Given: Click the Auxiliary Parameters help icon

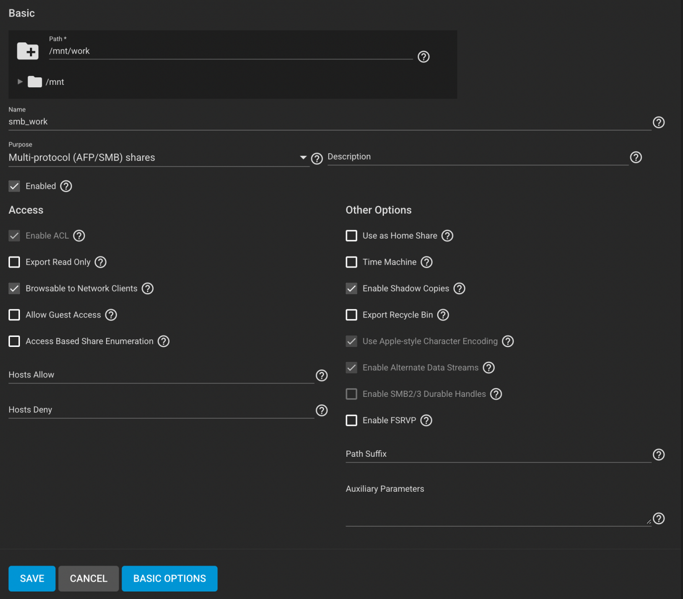Looking at the screenshot, I should tap(659, 519).
